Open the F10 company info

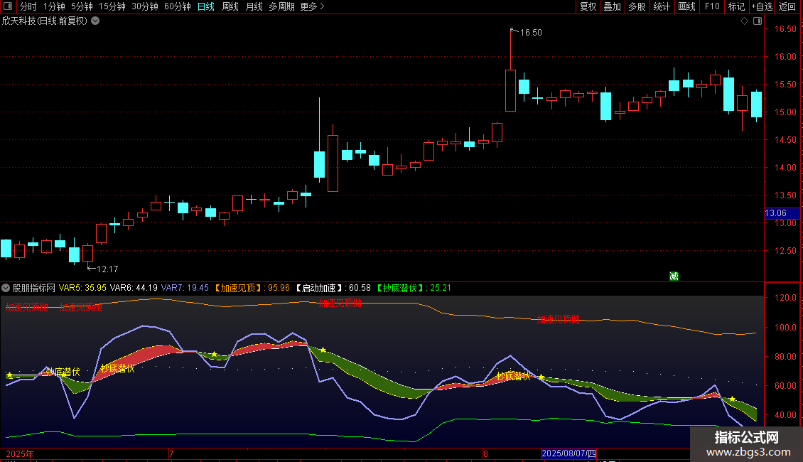tap(711, 6)
